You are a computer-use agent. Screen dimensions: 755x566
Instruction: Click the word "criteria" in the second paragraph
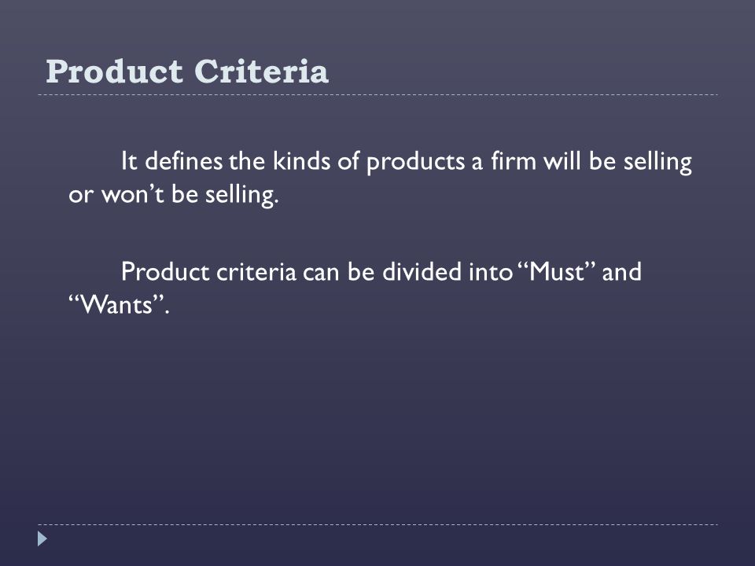256,271
